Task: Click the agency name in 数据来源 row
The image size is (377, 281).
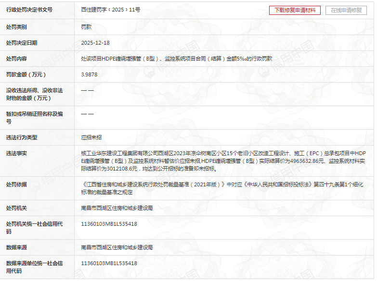Action: coord(117,247)
